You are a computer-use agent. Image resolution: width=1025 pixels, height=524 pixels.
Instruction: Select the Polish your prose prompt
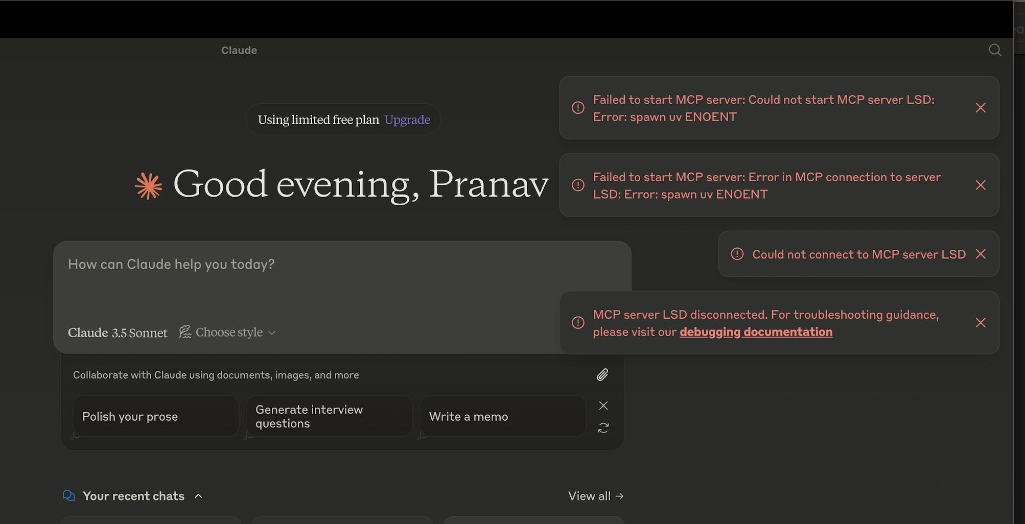coord(155,416)
